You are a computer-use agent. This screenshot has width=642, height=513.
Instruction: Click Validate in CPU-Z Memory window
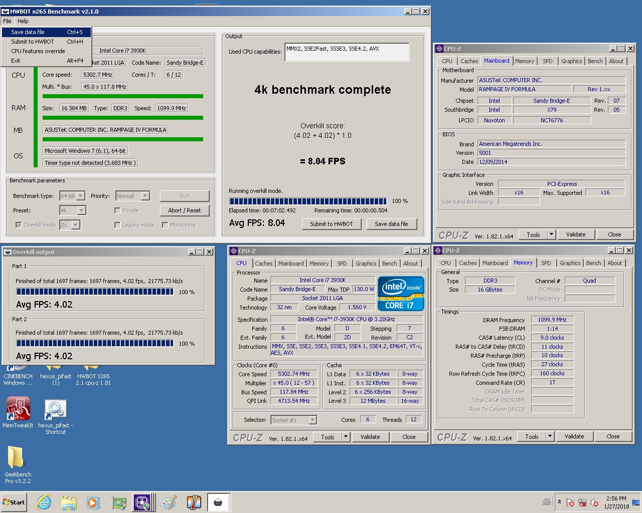pos(574,436)
